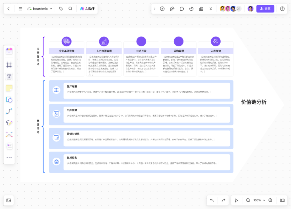Viewport: 291px width, 209px height.
Task: Open the AI助手 assistant
Action: [87, 9]
